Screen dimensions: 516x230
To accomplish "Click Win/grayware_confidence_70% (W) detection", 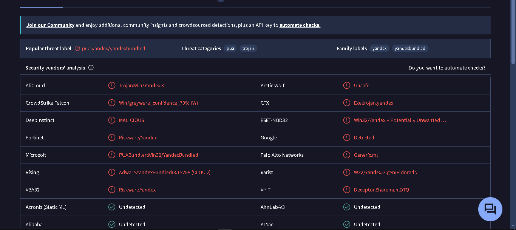I will point(158,103).
